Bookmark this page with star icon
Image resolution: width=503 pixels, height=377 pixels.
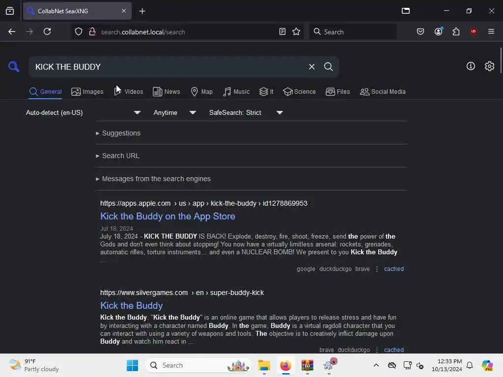296,31
